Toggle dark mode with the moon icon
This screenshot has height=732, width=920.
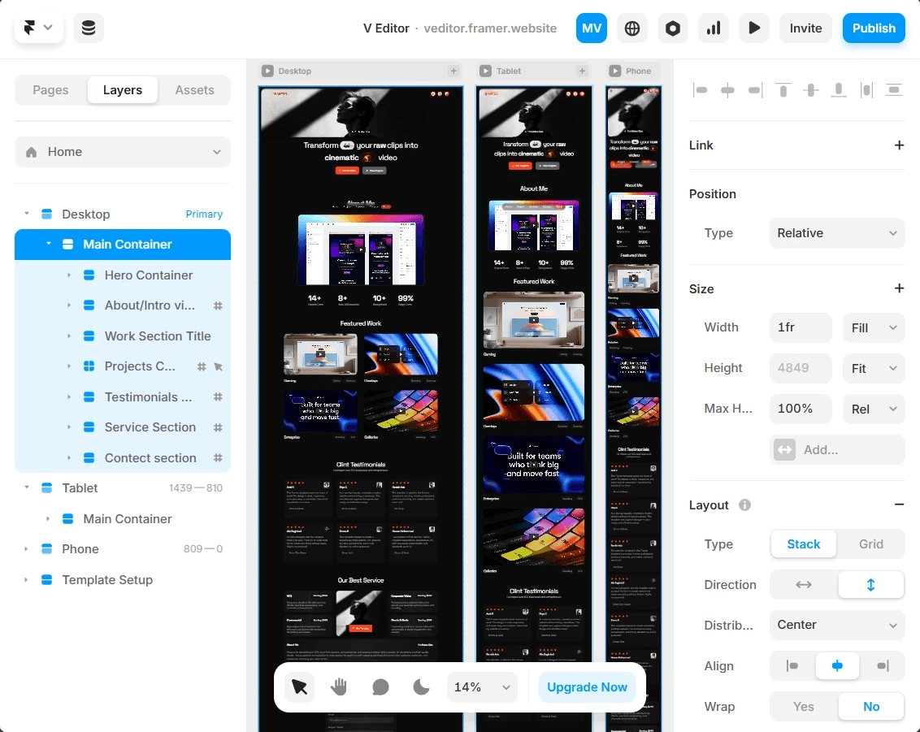tap(420, 687)
